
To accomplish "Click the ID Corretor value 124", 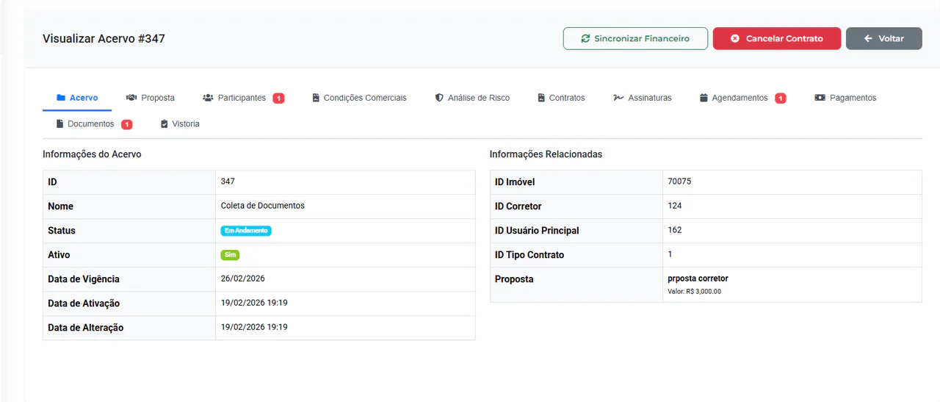I will click(x=675, y=206).
